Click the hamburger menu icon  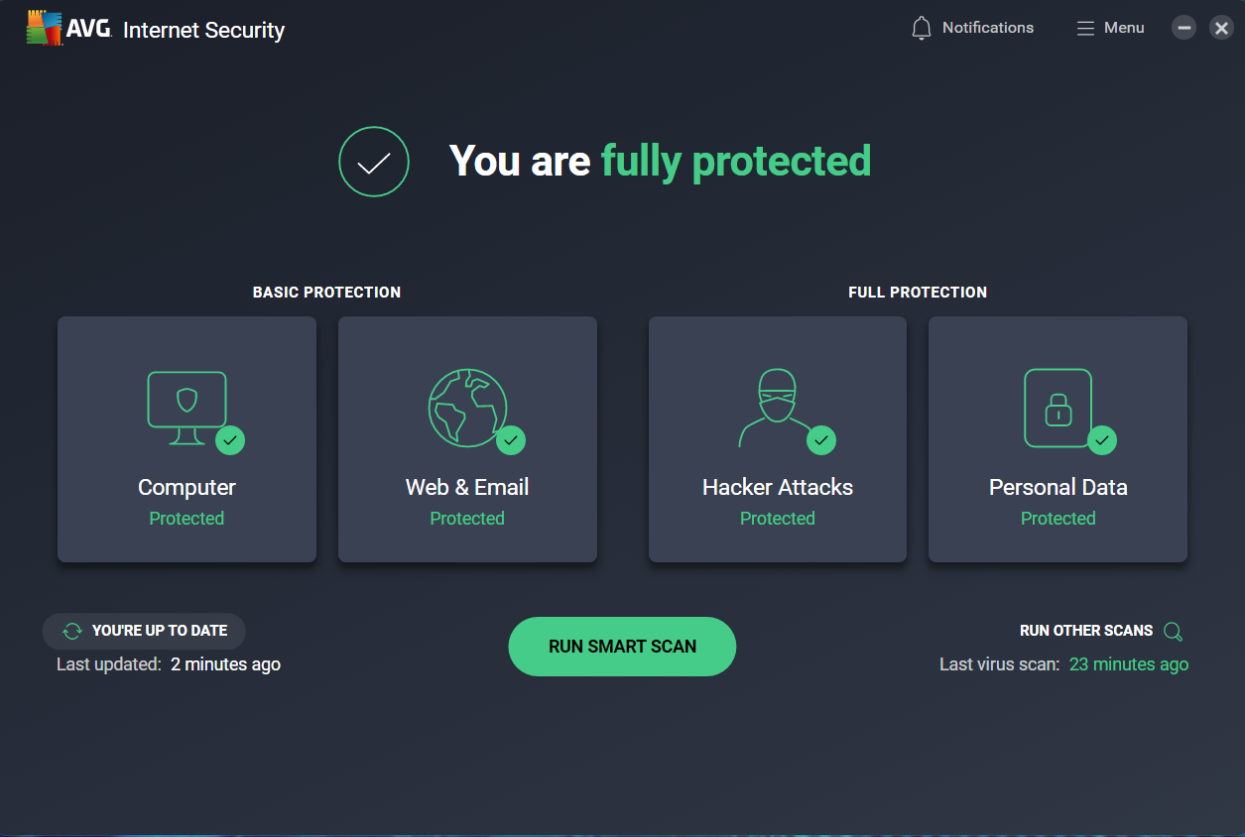click(x=1085, y=29)
